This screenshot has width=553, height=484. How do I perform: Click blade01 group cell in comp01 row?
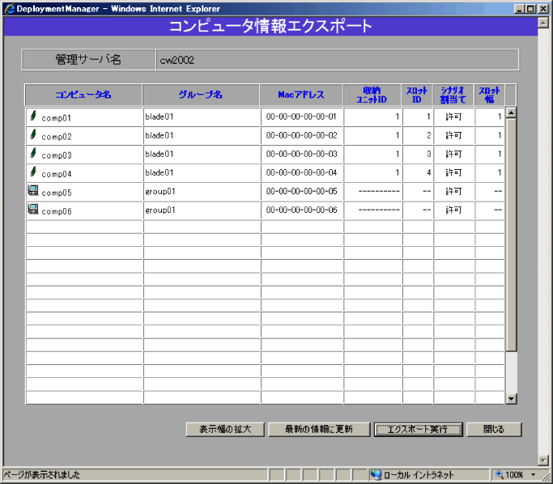tap(202, 117)
